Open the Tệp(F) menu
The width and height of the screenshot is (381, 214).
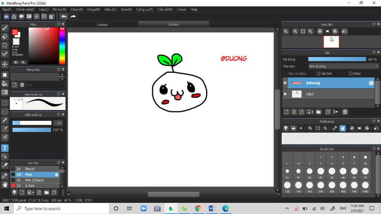7,9
